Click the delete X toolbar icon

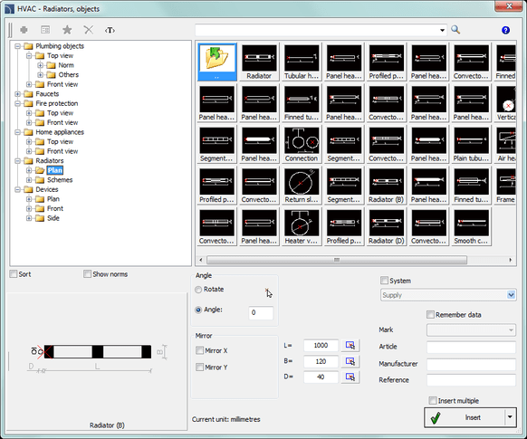pyautogui.click(x=89, y=30)
